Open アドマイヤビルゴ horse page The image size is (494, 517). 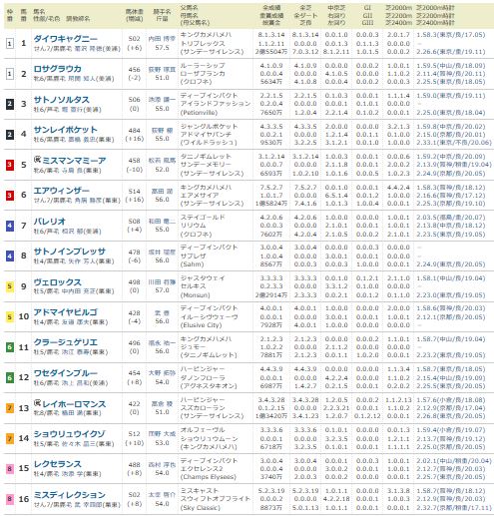[x=66, y=312]
